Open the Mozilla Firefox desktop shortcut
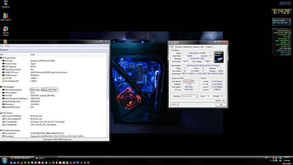The height and width of the screenshot is (165, 293). tap(6, 31)
